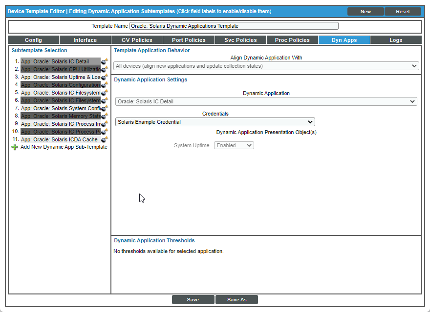Click Align Dynamic Application With label
This screenshot has width=430, height=312.
coord(266,58)
